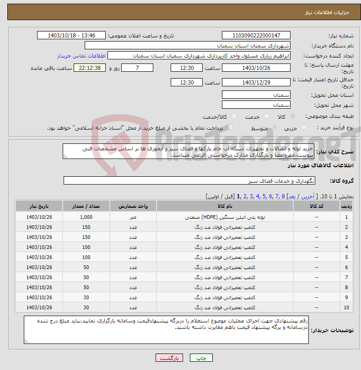Image resolution: width=361 pixels, height=370 pixels.
Task: Click the بعد next page link
Action: (292, 196)
